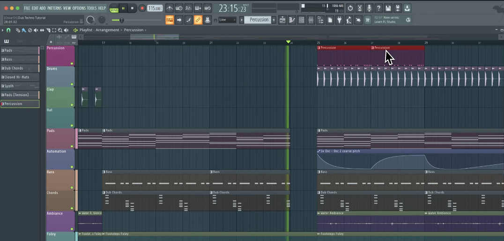The image size is (504, 241).
Task: Open clip menu of Pads clip at bar 25
Action: pos(319,130)
